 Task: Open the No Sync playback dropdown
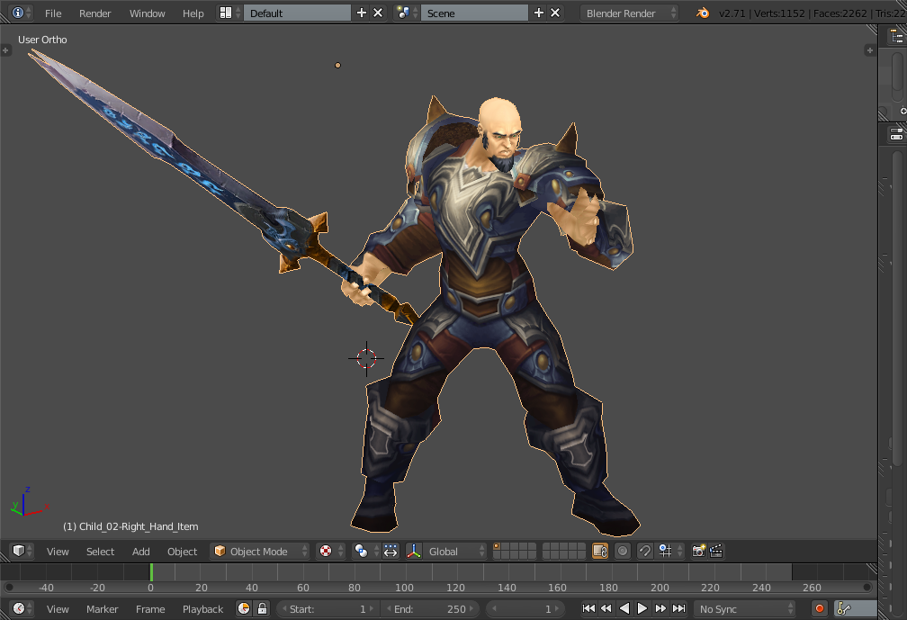745,608
